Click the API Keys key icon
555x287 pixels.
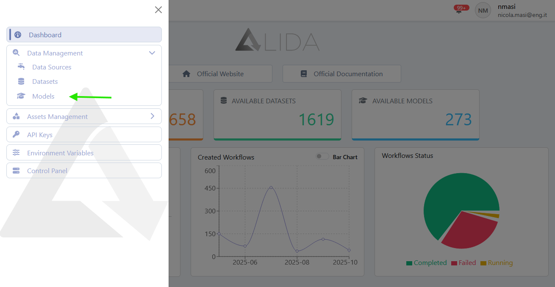pyautogui.click(x=16, y=134)
